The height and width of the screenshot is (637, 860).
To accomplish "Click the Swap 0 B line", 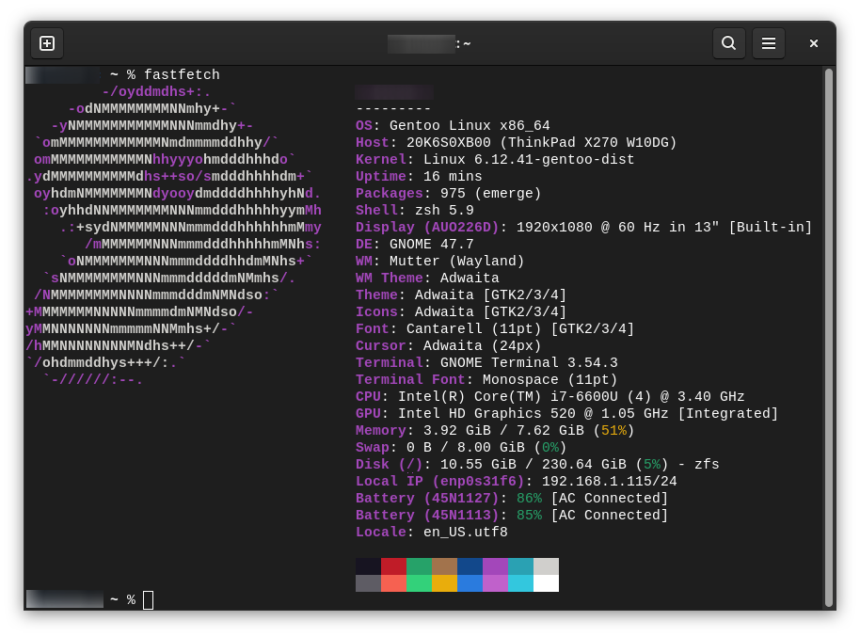I will click(x=461, y=448).
